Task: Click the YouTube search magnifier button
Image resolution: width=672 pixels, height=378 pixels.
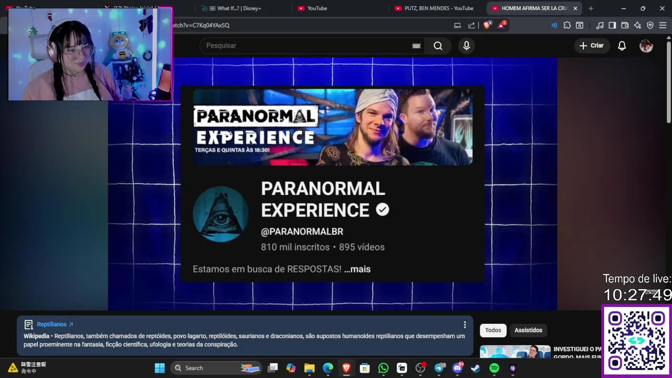Action: (x=438, y=46)
